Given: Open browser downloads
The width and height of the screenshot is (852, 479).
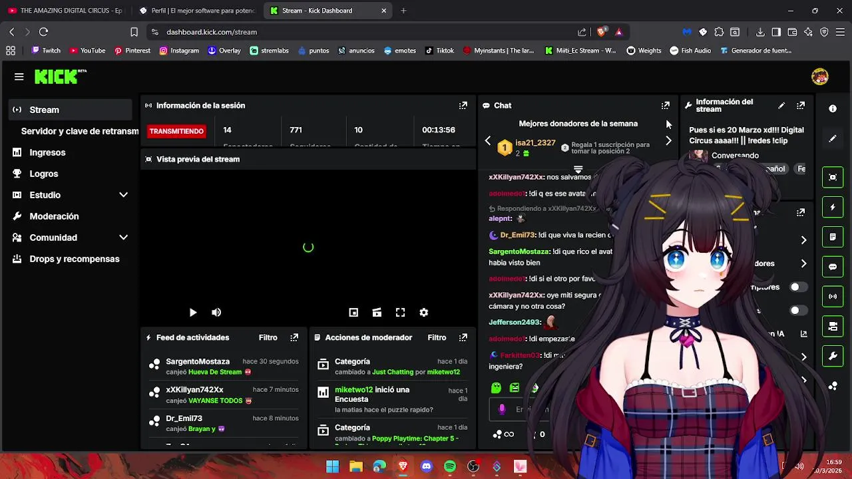Looking at the screenshot, I should click(x=760, y=32).
